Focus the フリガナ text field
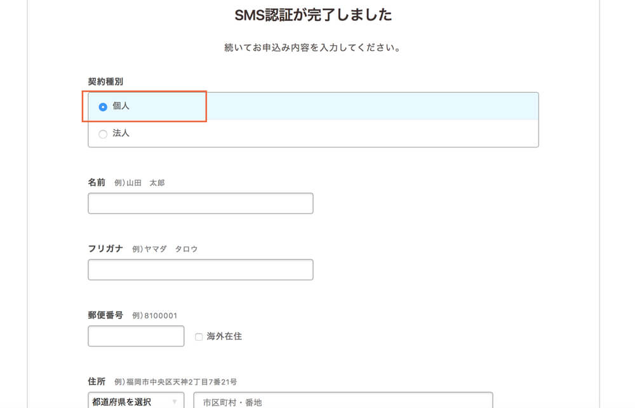 coord(201,270)
